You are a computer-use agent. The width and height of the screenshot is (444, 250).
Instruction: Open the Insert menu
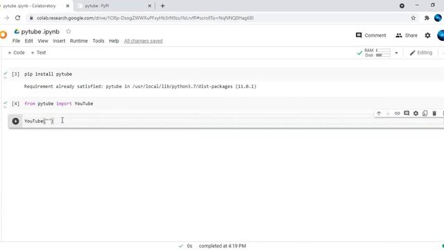click(x=59, y=41)
